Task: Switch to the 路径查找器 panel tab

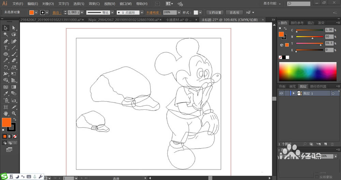Action: point(318,86)
